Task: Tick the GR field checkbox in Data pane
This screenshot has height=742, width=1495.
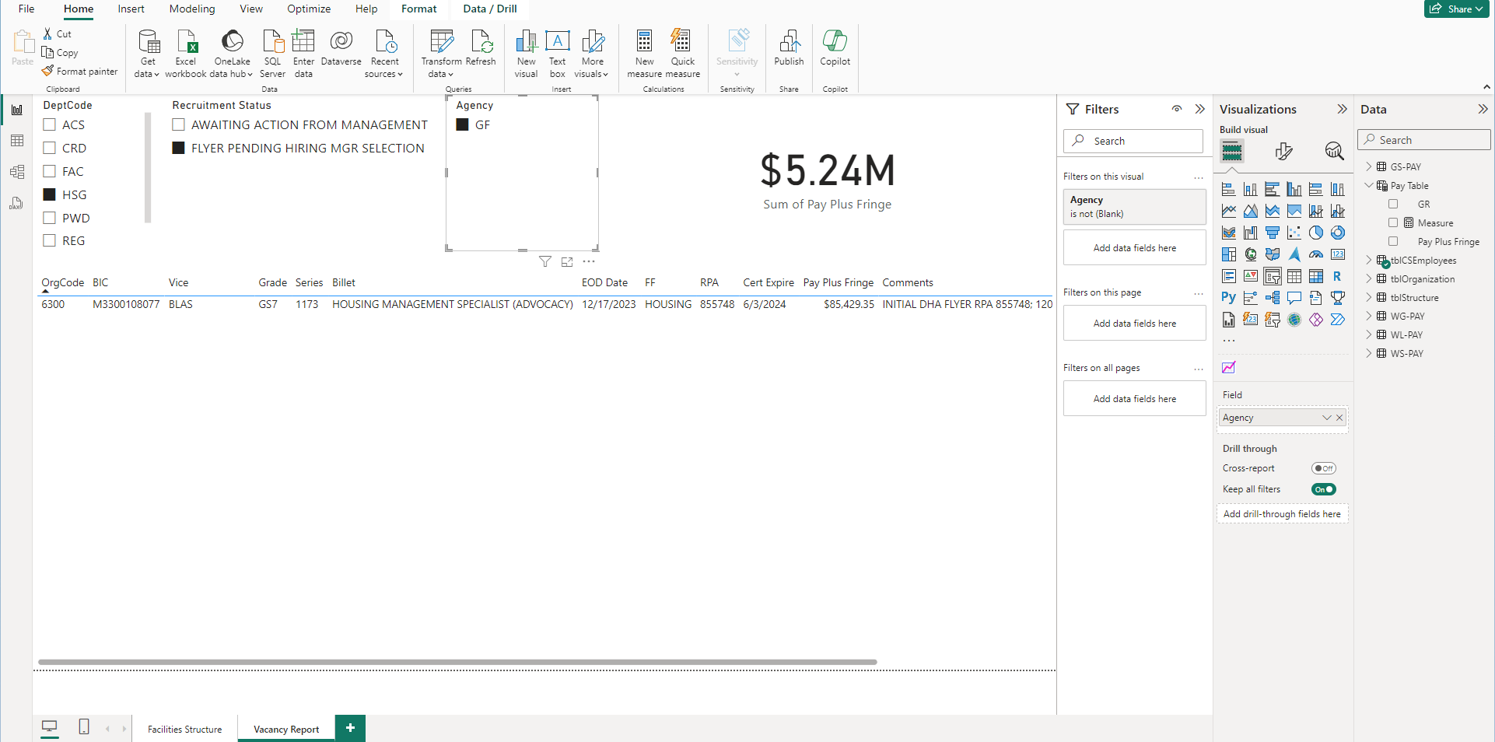Action: 1393,204
